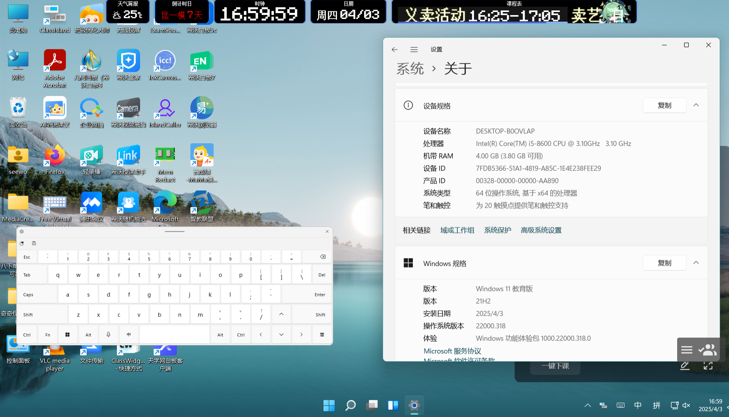Show hidden system tray icons
729x417 pixels.
(587, 405)
